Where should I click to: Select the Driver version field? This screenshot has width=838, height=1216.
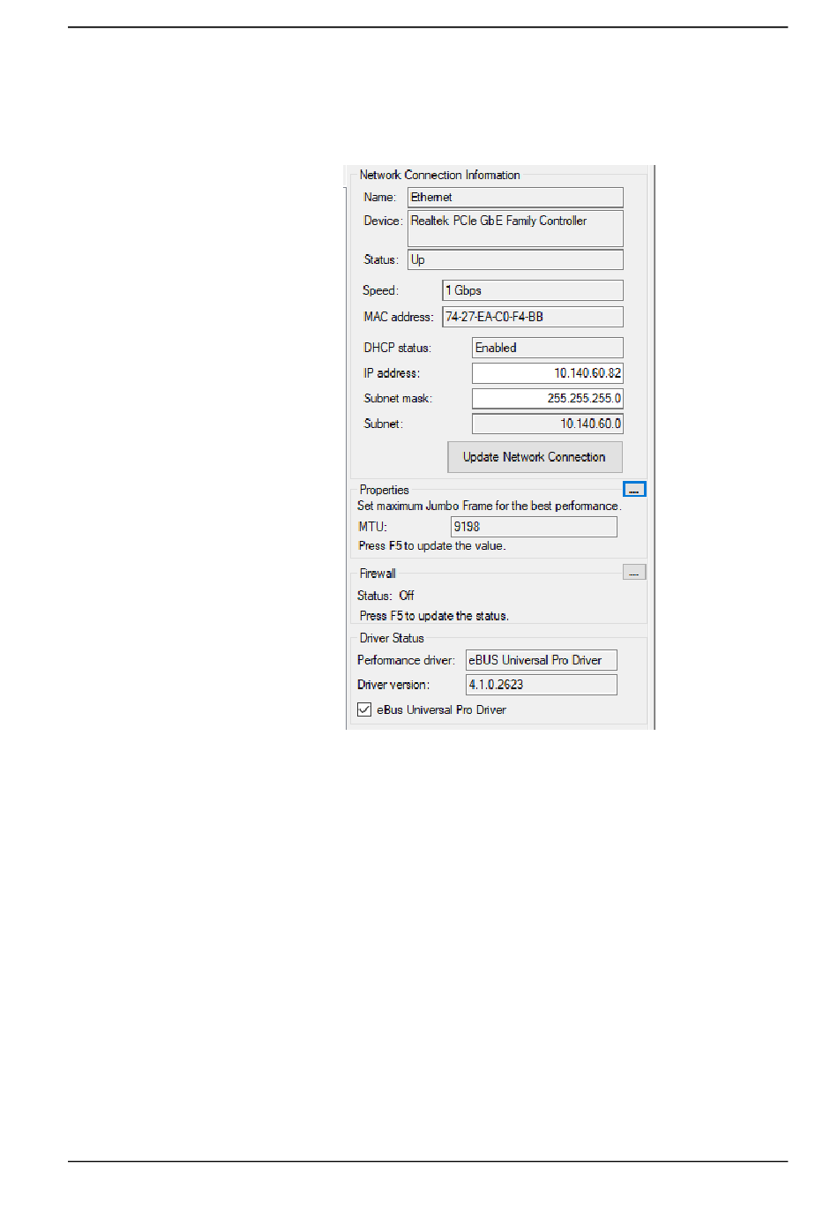tap(541, 685)
